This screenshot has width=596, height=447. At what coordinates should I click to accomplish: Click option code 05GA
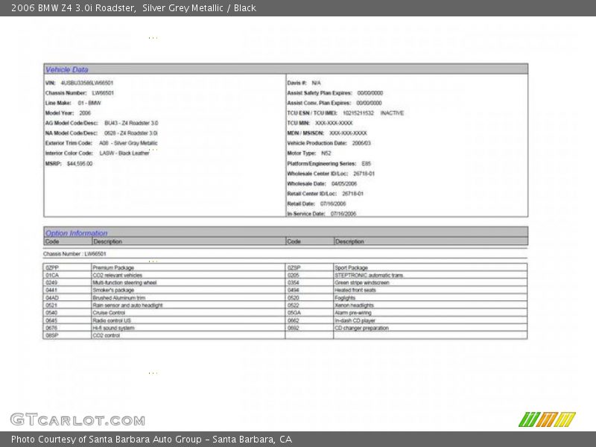point(294,313)
